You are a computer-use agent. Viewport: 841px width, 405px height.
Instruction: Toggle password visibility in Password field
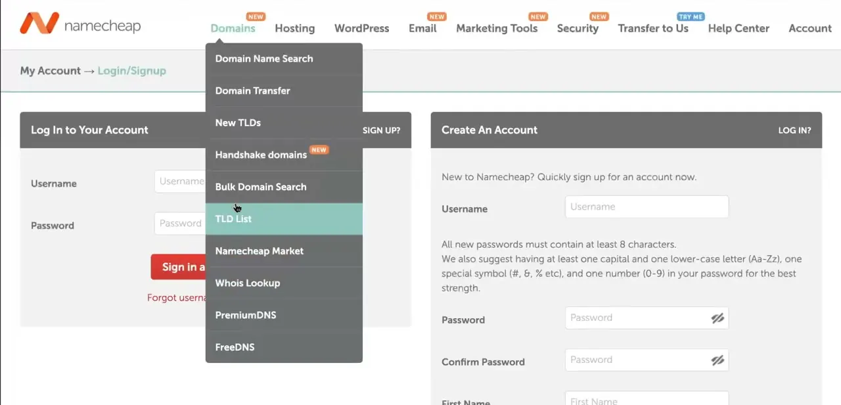pos(717,318)
